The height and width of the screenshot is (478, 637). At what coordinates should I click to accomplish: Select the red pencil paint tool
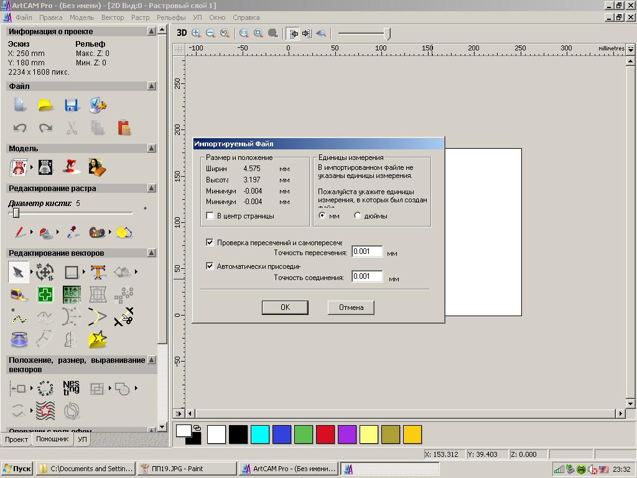click(19, 232)
